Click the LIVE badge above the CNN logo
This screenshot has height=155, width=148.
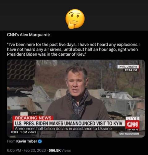coord(133,118)
